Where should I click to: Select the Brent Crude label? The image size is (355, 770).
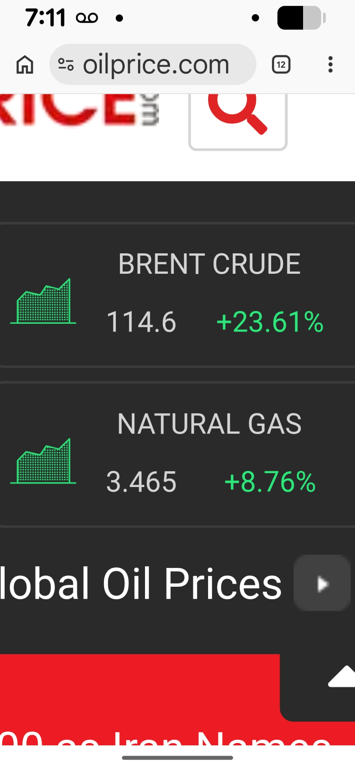tap(209, 264)
